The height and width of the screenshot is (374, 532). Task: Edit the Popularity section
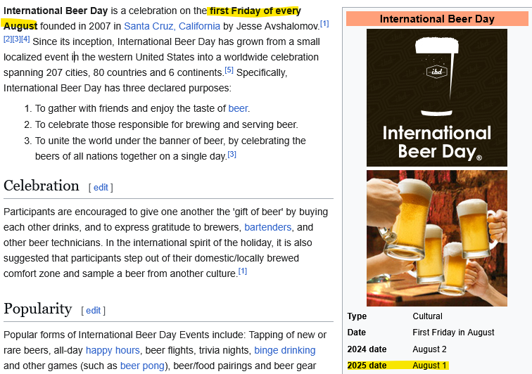(x=94, y=311)
